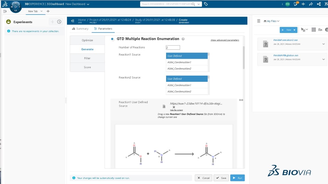This screenshot has height=184, width=328.
Task: Switch file list to grid view
Action: [x=313, y=30]
